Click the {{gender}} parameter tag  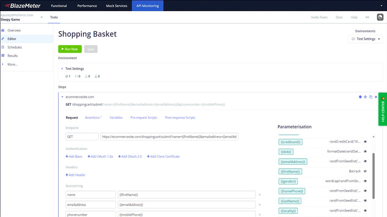288,181
